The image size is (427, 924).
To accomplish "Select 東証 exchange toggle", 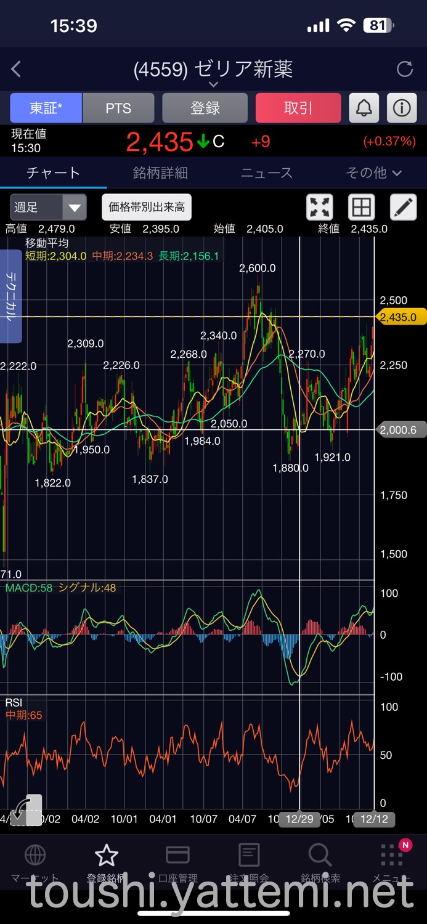I will click(x=46, y=108).
